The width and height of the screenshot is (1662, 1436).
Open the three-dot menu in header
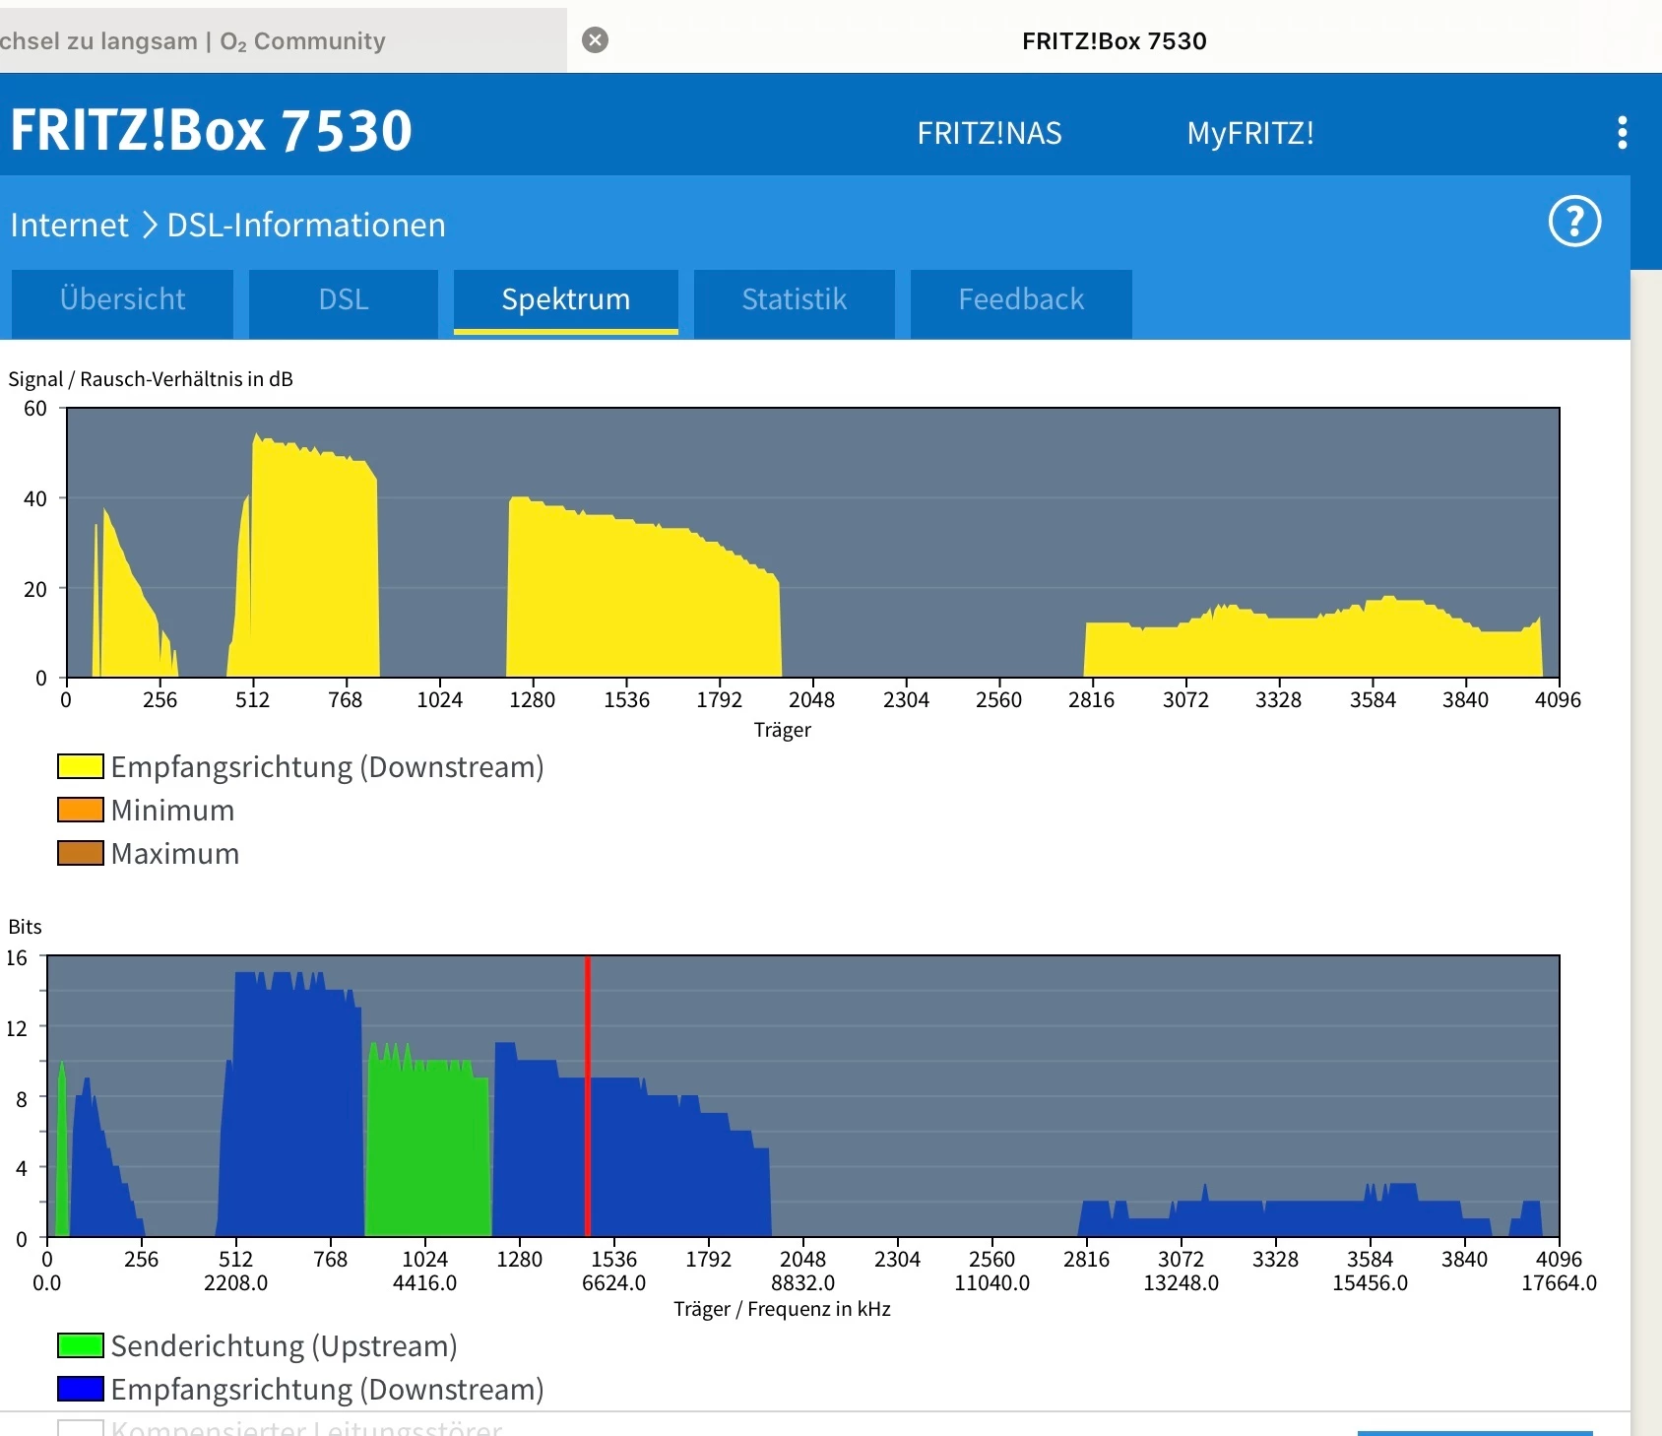(1622, 133)
